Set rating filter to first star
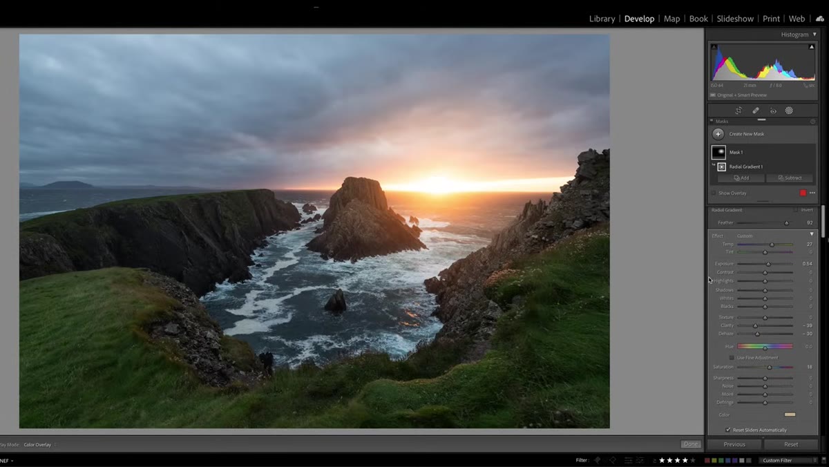This screenshot has width=829, height=467. coord(662,460)
